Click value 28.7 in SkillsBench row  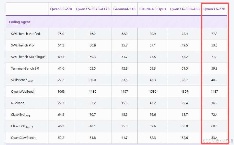click(185, 80)
